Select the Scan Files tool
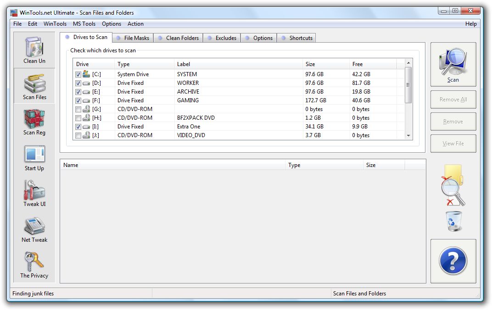Screen dimensions: 492x311 point(34,86)
